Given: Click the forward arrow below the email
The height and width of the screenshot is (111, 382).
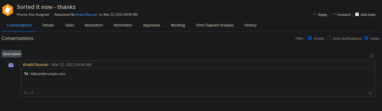Looking at the screenshot, I should (32, 93).
